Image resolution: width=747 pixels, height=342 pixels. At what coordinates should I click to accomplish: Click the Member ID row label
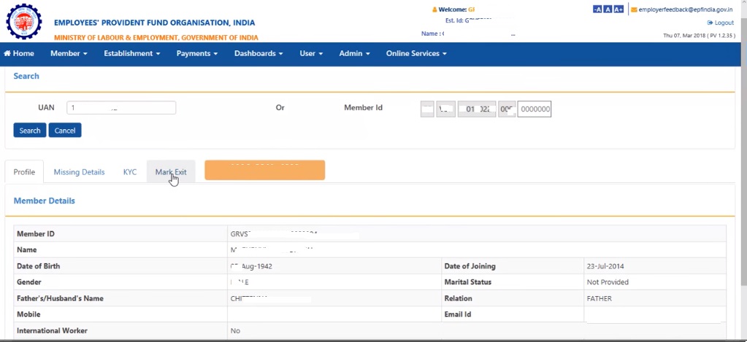[x=36, y=234]
